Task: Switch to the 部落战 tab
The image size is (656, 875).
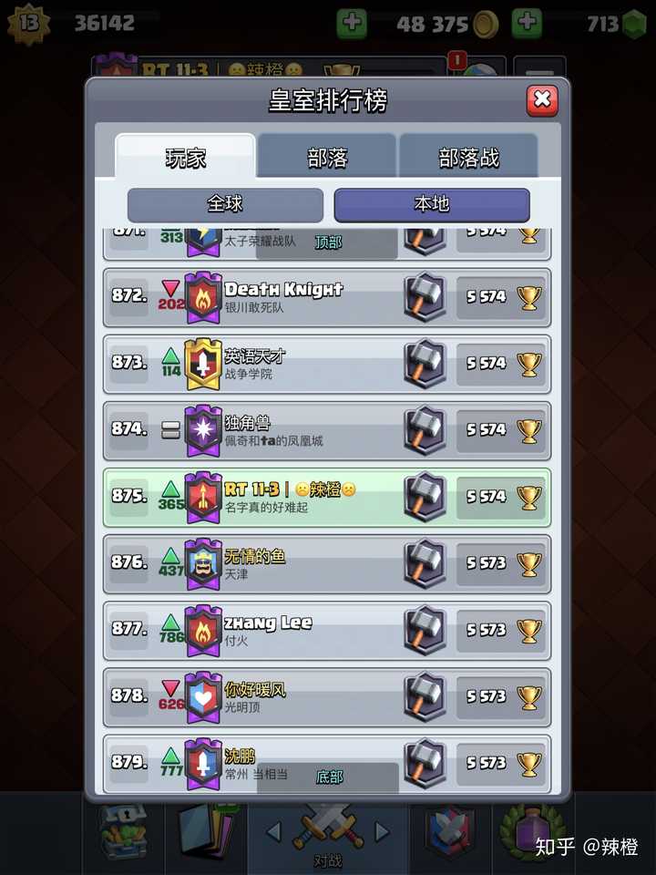Action: tap(468, 157)
